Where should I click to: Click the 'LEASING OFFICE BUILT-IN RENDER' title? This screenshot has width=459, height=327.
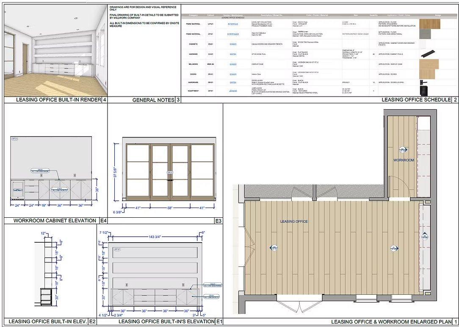(58, 100)
